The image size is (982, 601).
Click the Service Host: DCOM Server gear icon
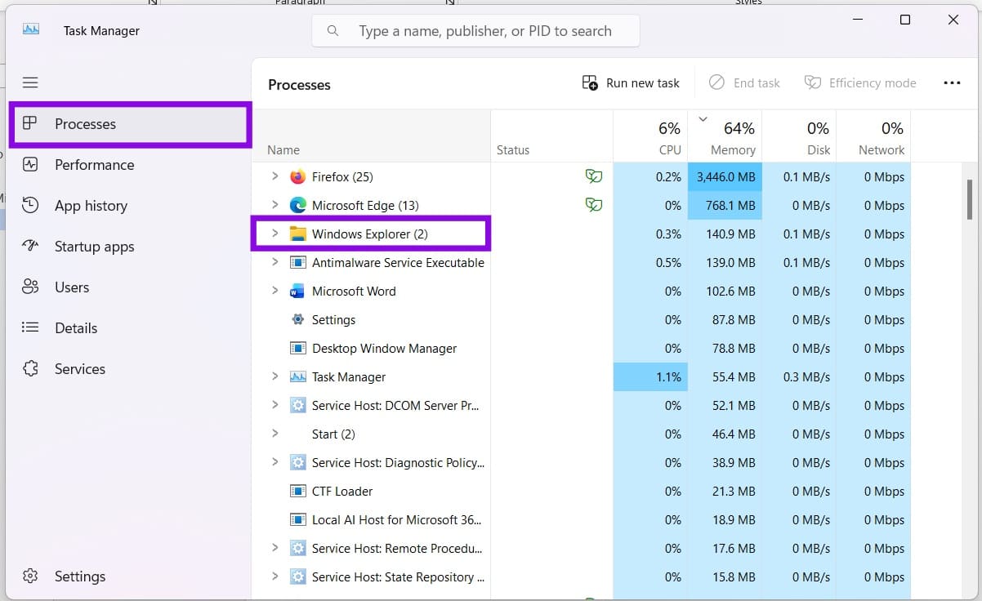[297, 405]
